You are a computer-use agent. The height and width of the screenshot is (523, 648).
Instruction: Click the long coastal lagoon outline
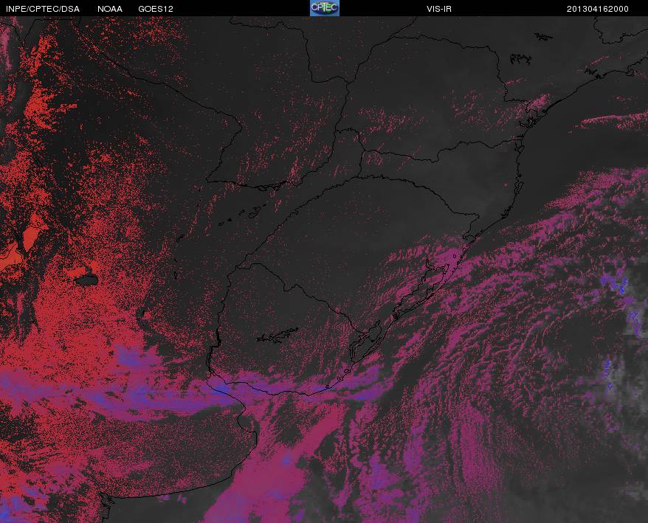[421, 291]
